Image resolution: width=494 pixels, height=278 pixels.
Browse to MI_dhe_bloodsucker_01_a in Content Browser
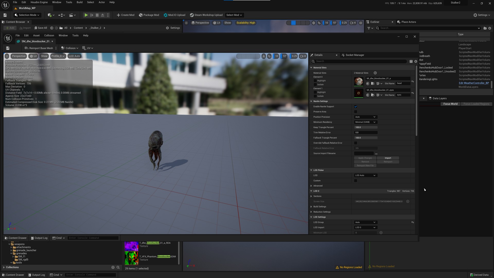(x=373, y=84)
